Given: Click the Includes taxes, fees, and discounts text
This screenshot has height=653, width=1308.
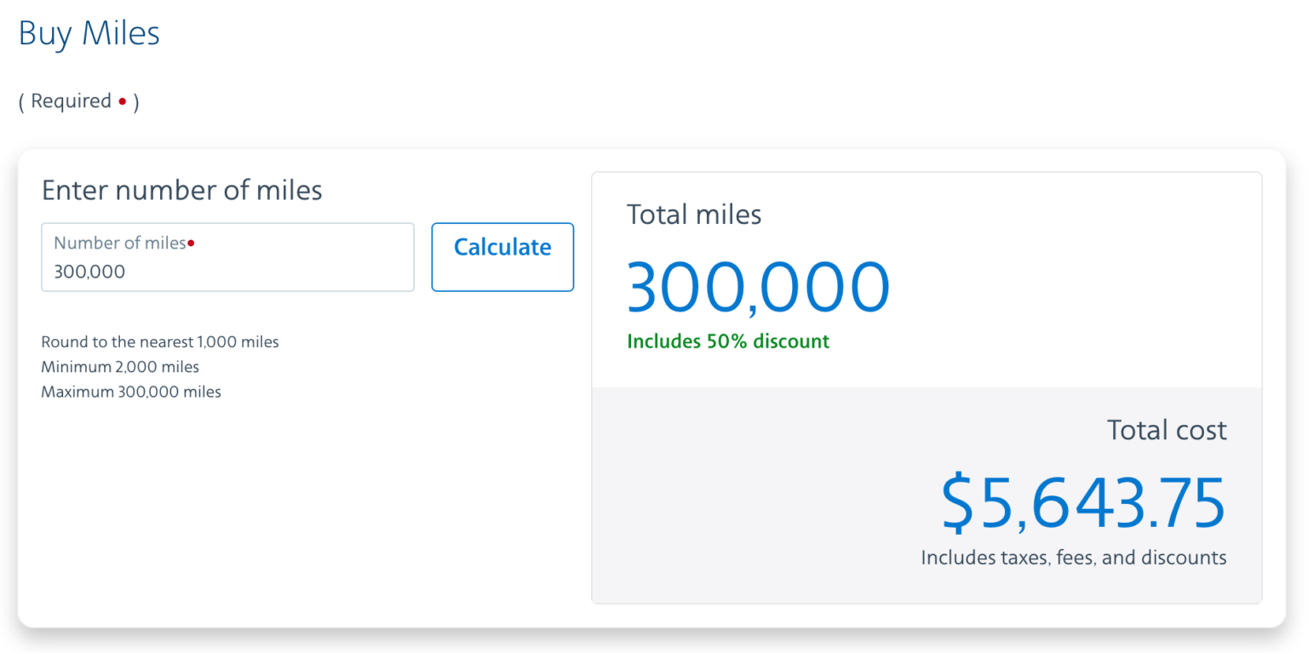Looking at the screenshot, I should point(1073,558).
